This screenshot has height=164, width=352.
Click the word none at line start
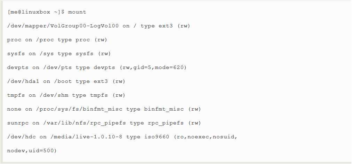click(x=14, y=109)
